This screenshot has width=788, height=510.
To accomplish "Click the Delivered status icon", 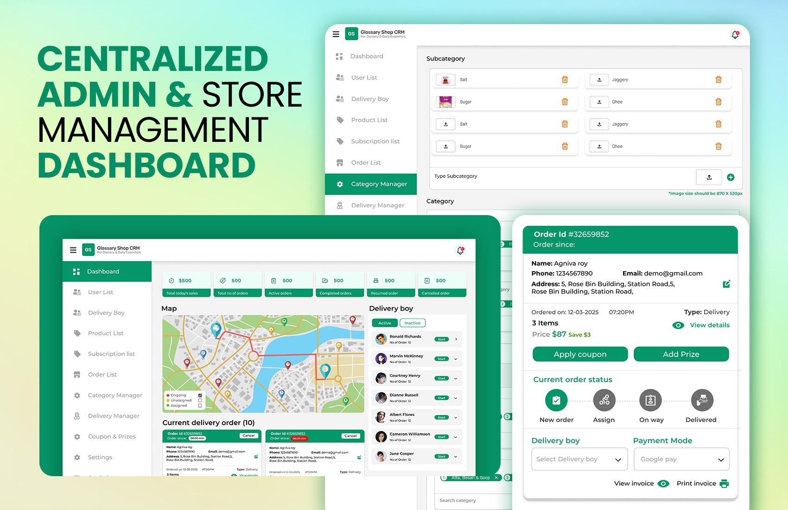I will tap(702, 400).
